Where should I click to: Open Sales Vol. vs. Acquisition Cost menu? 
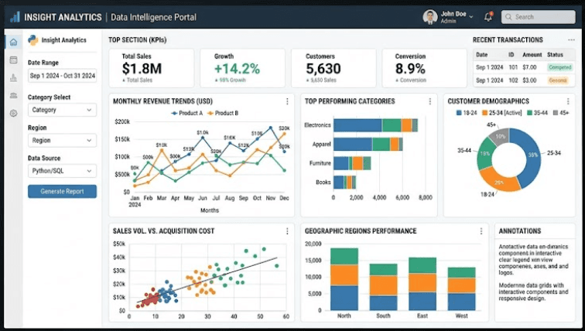click(x=287, y=231)
